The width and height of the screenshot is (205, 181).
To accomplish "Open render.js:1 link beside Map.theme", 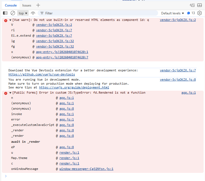I will [x=69, y=158].
